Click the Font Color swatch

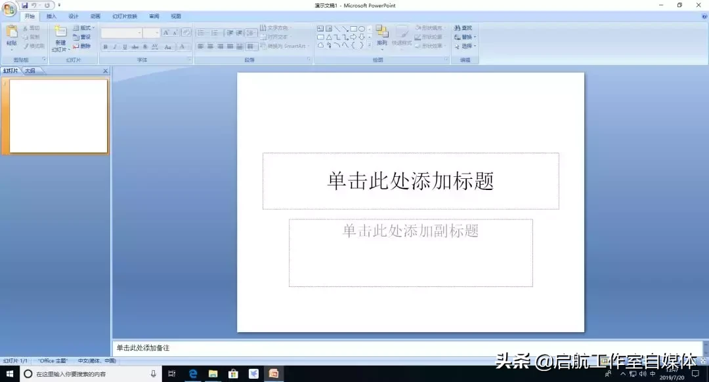(x=181, y=47)
